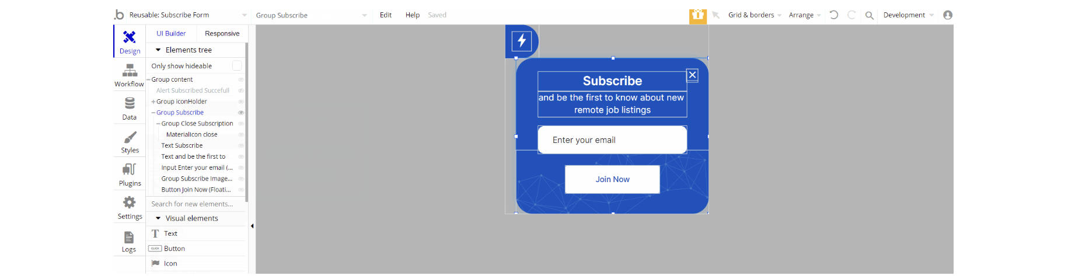
Task: Click the lightning bolt icon on canvas
Action: [x=522, y=41]
